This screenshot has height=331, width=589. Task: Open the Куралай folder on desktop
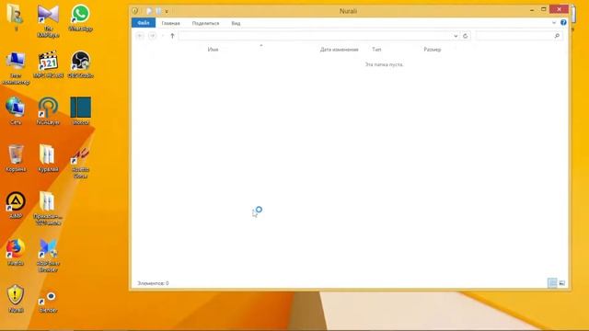48,158
